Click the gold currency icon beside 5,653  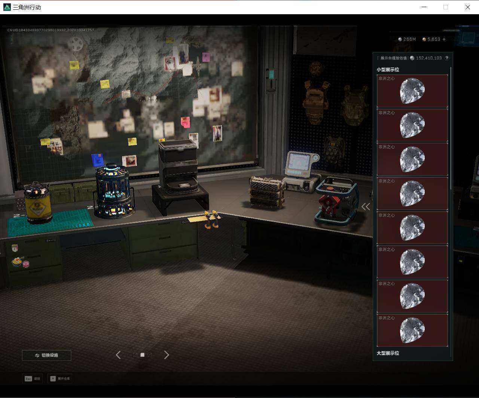pyautogui.click(x=424, y=39)
